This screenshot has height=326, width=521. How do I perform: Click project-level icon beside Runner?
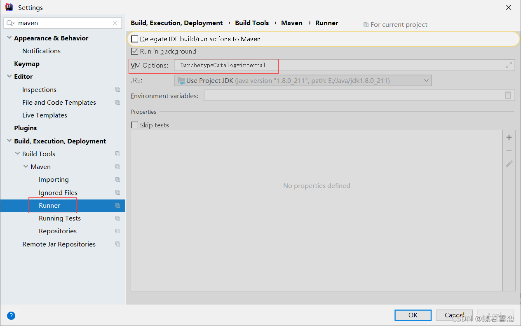coord(118,205)
